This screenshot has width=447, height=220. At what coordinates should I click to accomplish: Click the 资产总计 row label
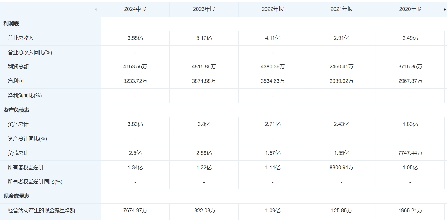[18, 124]
